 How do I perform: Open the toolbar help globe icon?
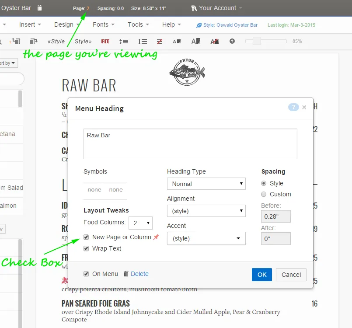(232, 41)
